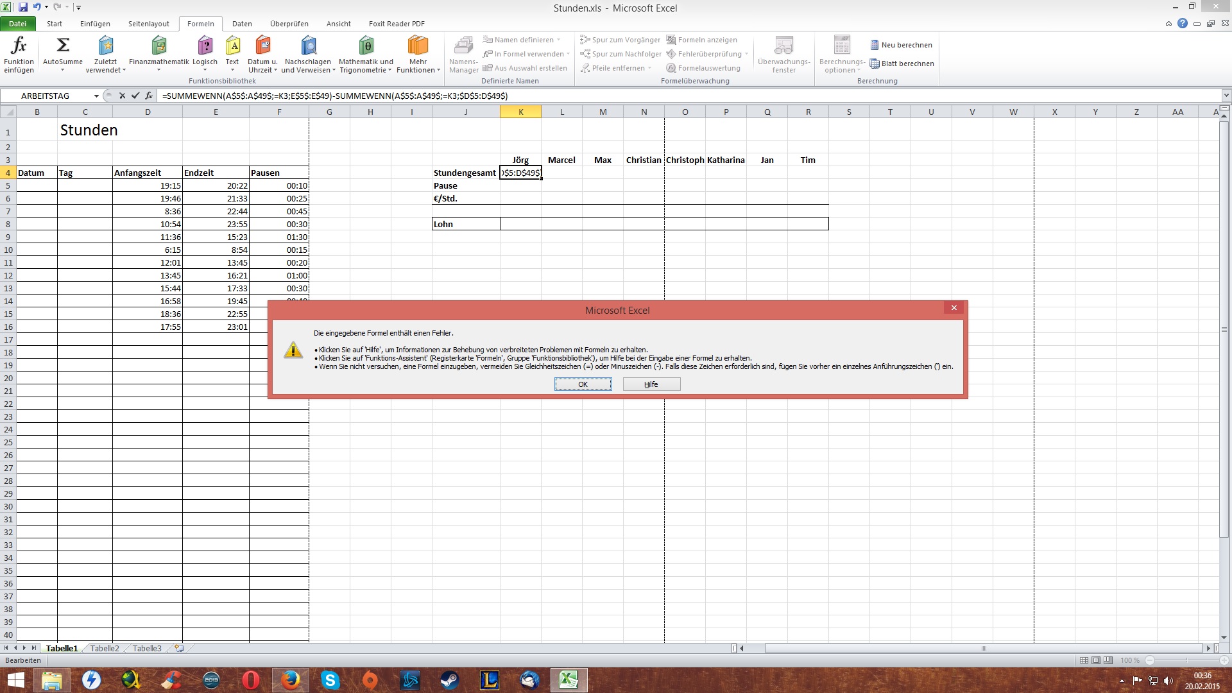The height and width of the screenshot is (693, 1232).
Task: Click the AutoSumme sigma icon
Action: pos(62,46)
